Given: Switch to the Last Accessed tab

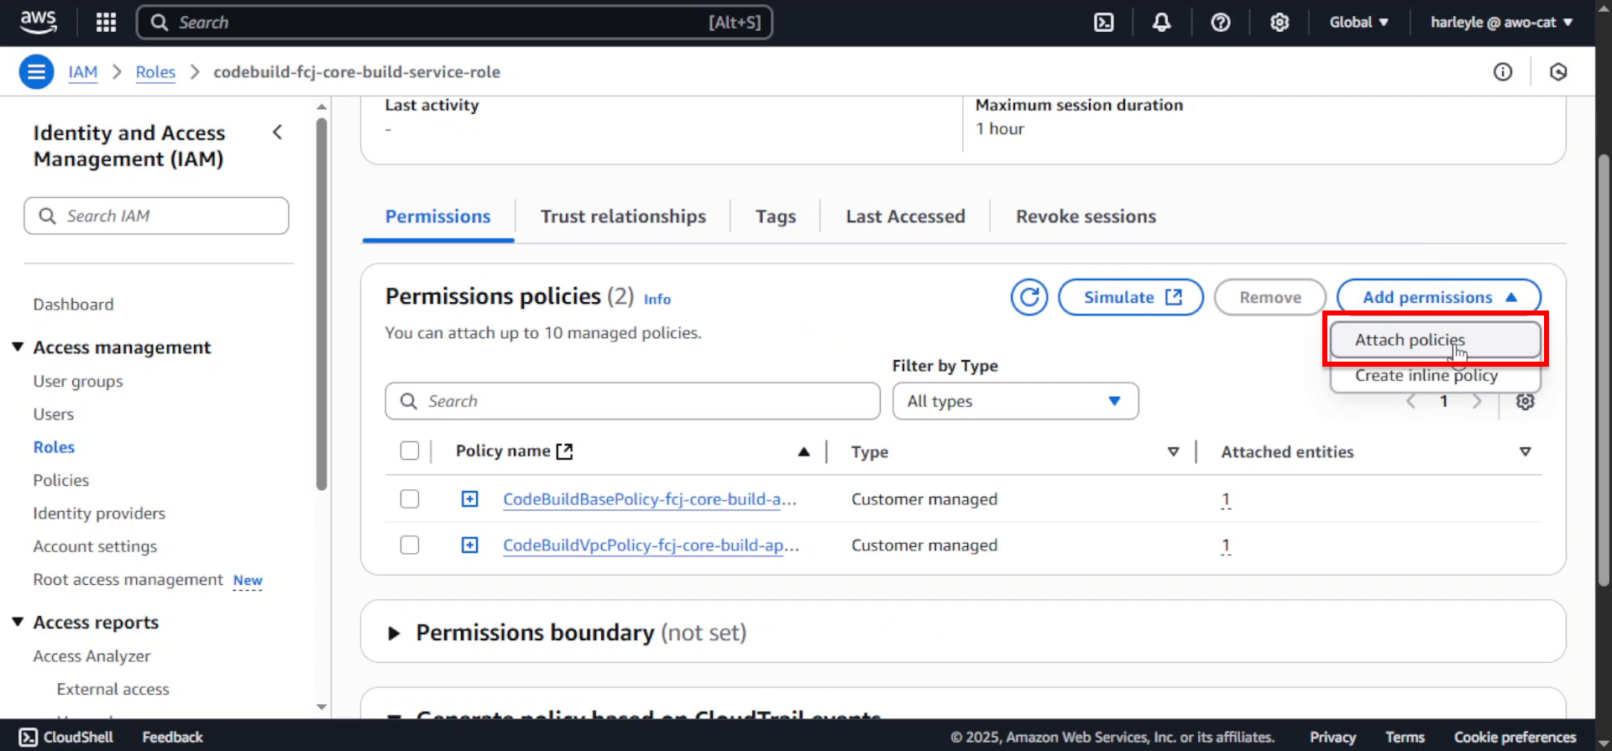Looking at the screenshot, I should pyautogui.click(x=905, y=216).
